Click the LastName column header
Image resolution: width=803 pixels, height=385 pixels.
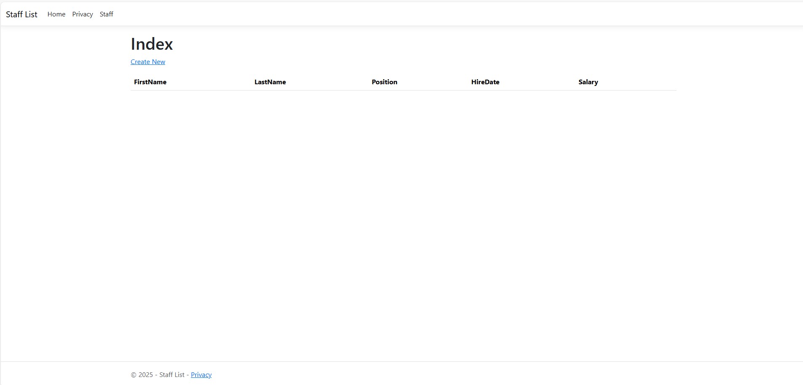pyautogui.click(x=270, y=82)
